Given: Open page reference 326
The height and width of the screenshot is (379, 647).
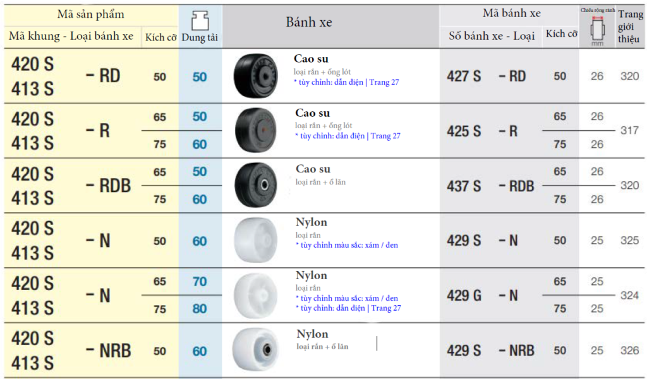Looking at the screenshot, I should tap(629, 351).
